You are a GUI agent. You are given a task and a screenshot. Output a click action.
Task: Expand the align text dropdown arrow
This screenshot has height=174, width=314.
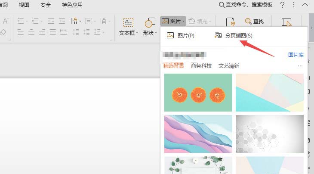[95, 21]
